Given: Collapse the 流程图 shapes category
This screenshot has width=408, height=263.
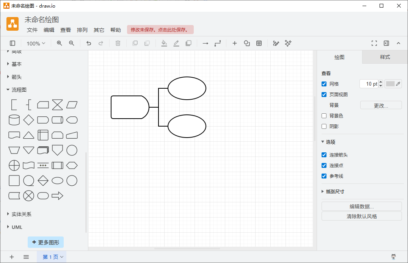Looking at the screenshot, I should click(x=17, y=90).
